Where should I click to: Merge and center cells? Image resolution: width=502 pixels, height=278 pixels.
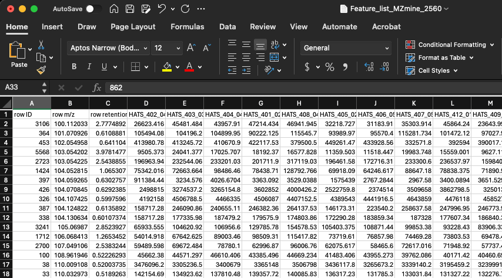[x=275, y=57]
